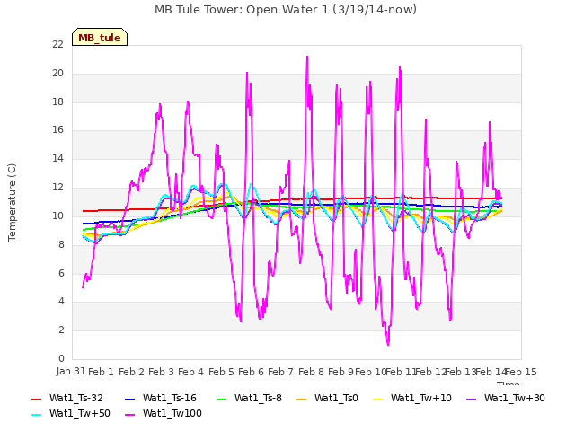Click the Feb 2 x-axis tick label

[x=131, y=372]
